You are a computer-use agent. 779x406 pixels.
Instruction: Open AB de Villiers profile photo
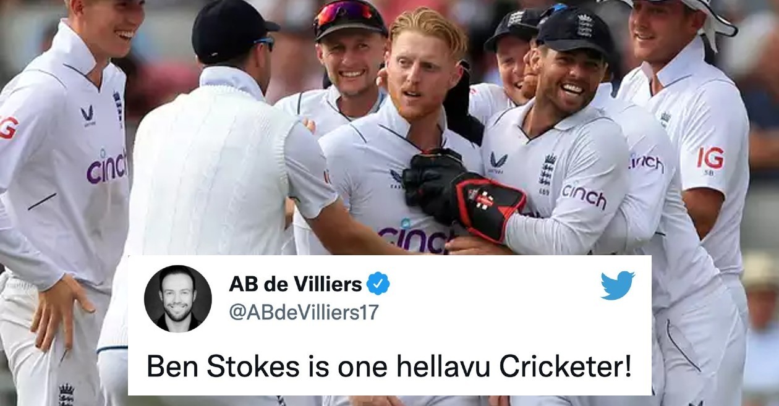[x=178, y=299]
